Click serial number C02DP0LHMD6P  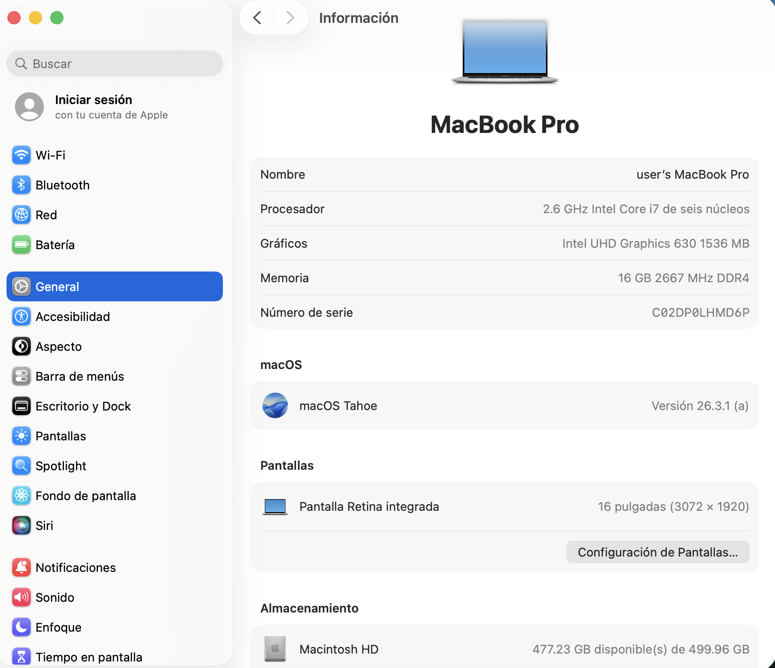[x=700, y=313]
